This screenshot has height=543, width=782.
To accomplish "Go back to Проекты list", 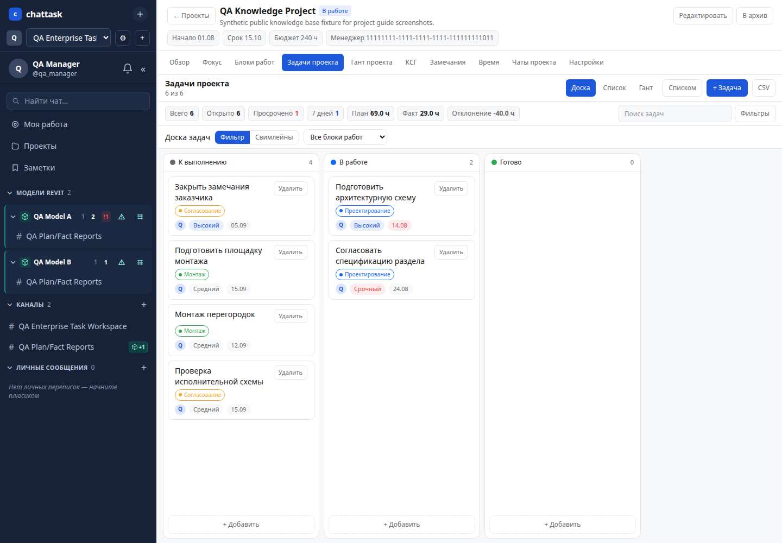I will (191, 16).
